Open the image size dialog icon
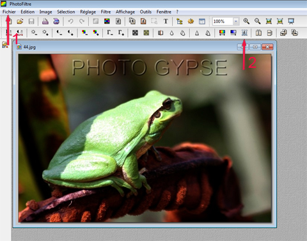 132,21
